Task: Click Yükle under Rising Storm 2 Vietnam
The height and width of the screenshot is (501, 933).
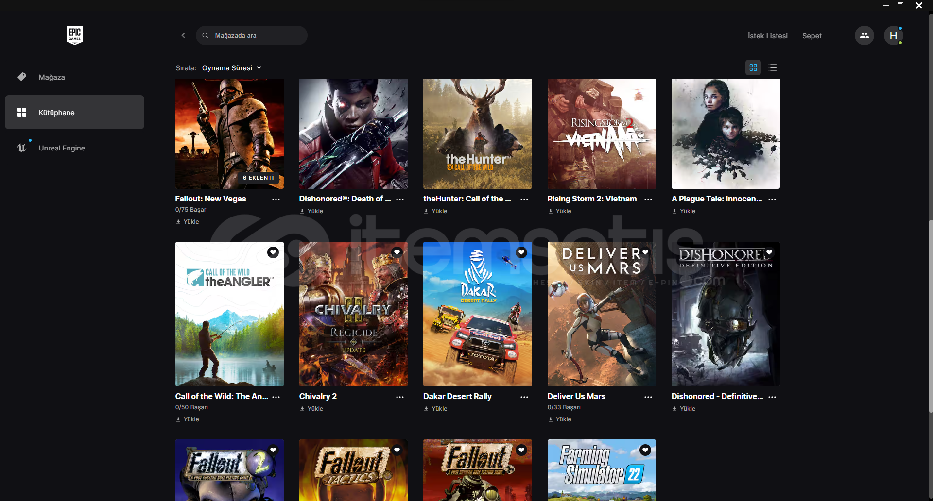Action: coord(560,211)
